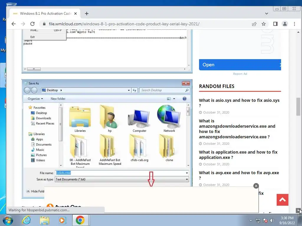Open the Chrome three-dot menu

[x=294, y=24]
